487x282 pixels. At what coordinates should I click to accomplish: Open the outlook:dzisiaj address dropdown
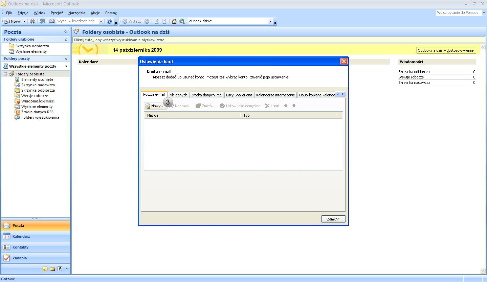coord(270,21)
